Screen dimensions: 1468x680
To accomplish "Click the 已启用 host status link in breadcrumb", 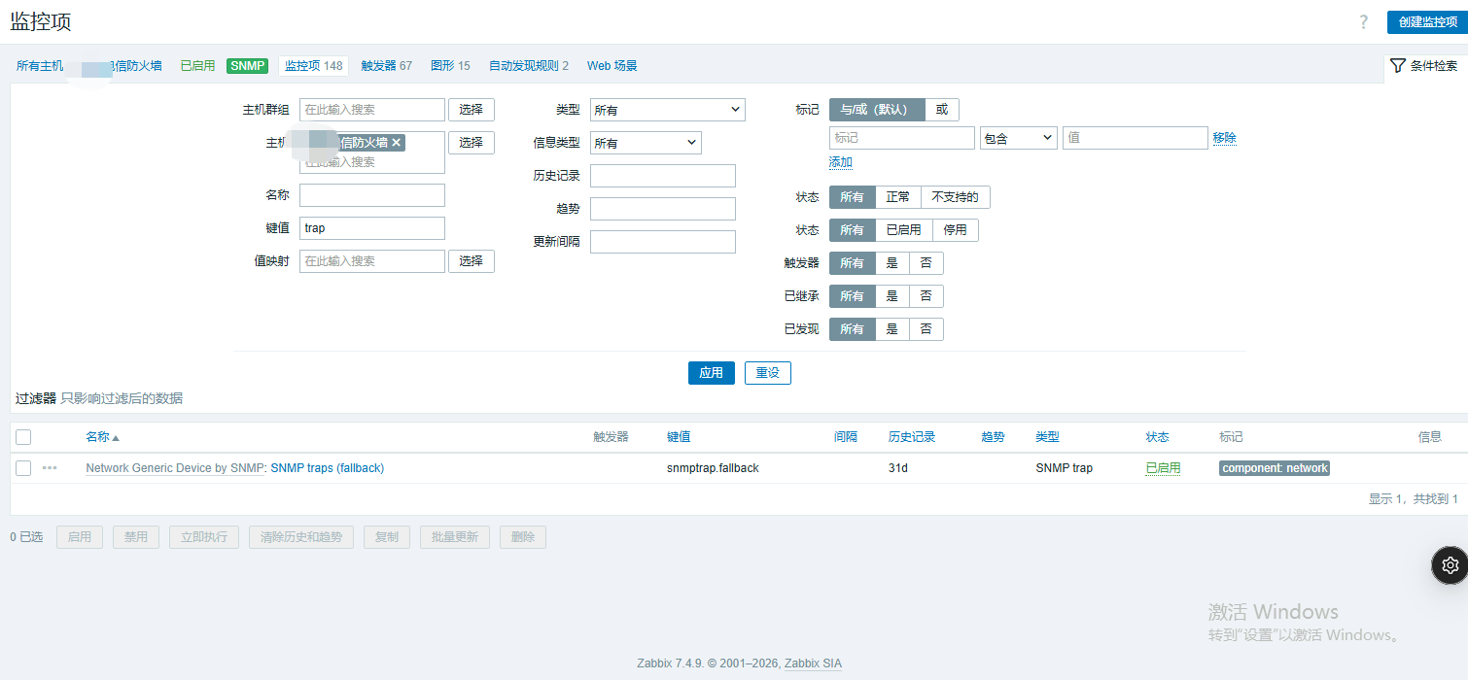I will point(197,66).
